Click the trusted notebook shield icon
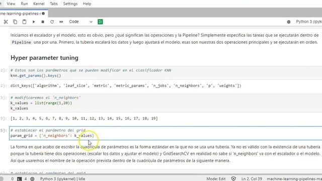The width and height of the screenshot is (322, 181). click(x=233, y=179)
